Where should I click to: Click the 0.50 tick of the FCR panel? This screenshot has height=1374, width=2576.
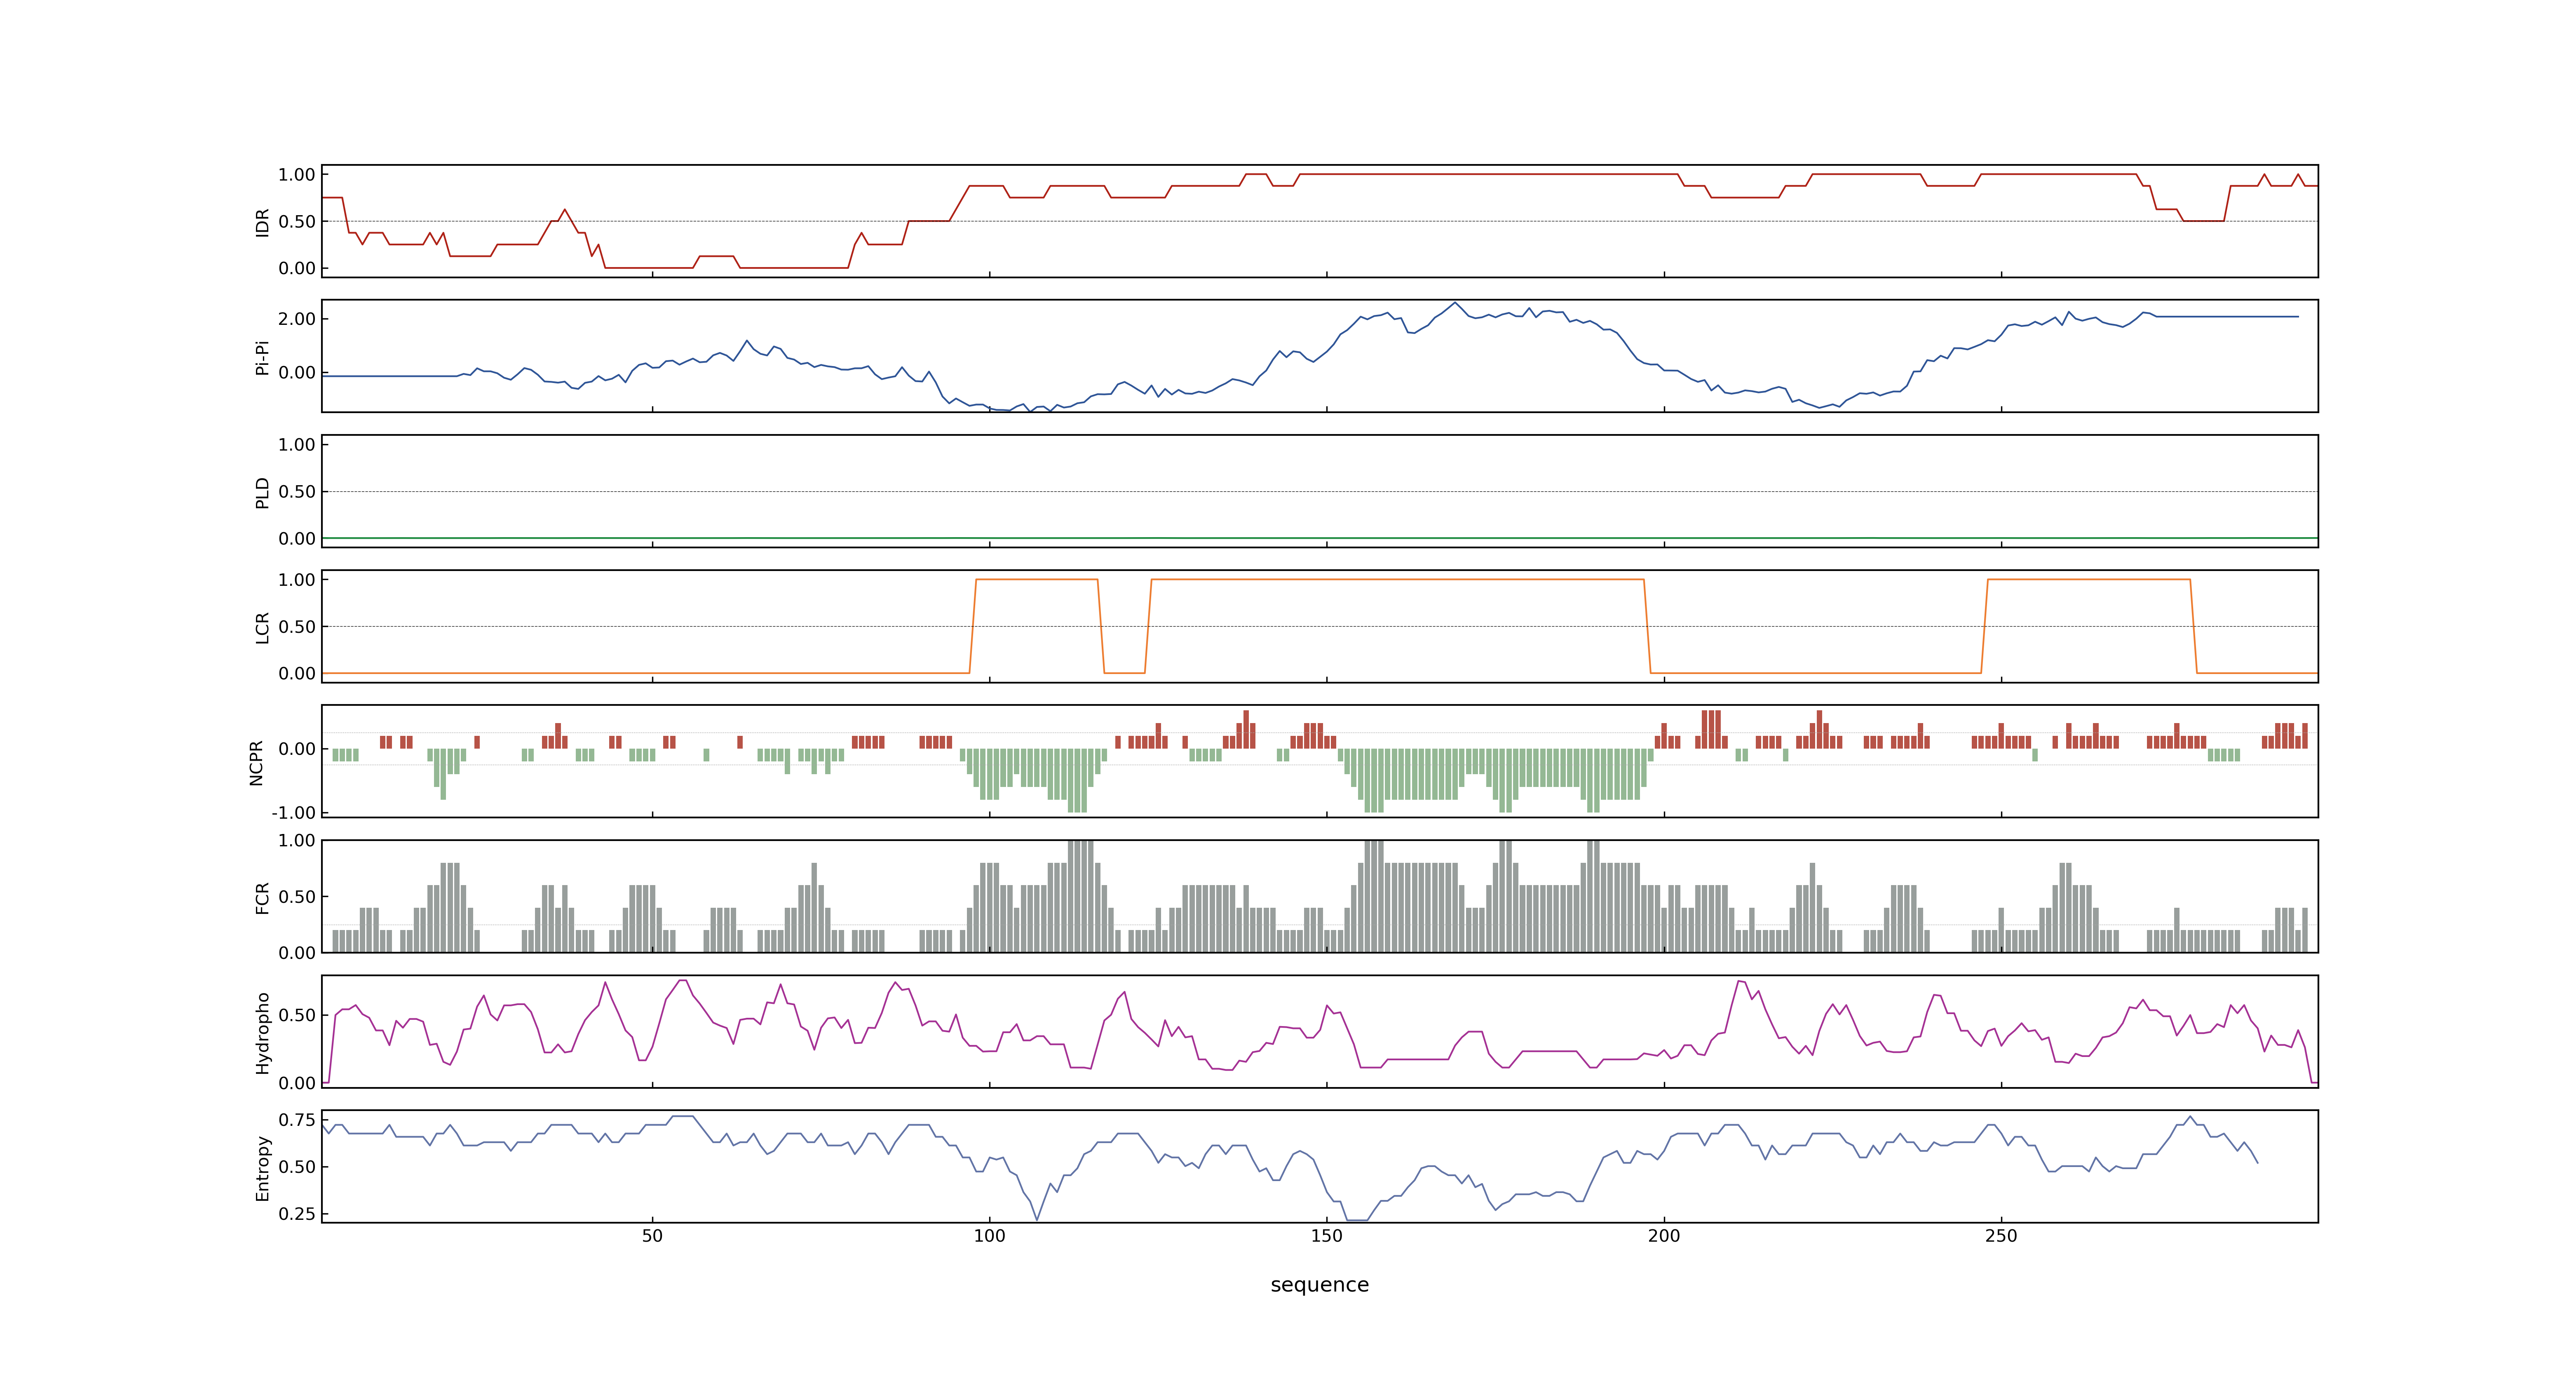[x=297, y=897]
